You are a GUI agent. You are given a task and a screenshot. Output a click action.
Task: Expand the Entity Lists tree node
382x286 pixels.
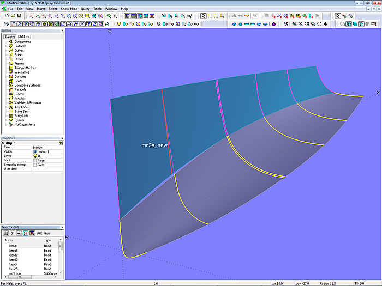click(x=6, y=116)
